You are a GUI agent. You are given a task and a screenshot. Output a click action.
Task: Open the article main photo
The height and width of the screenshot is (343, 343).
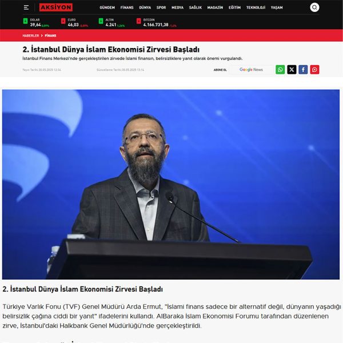pyautogui.click(x=171, y=184)
